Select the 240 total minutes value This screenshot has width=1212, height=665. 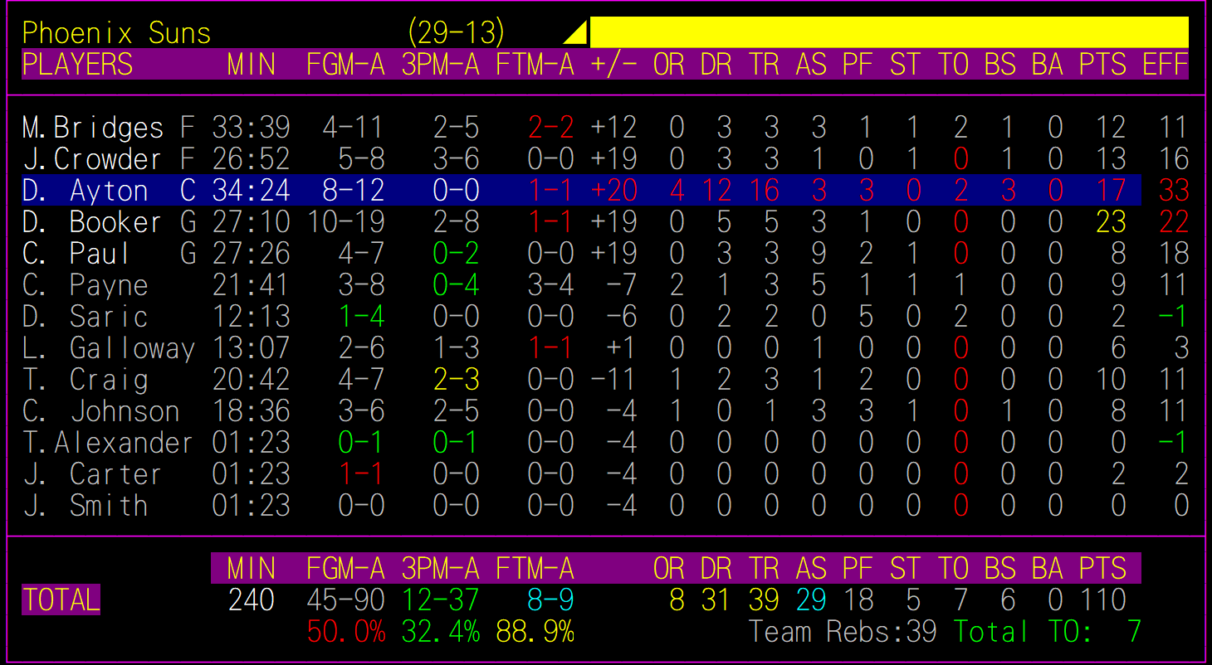tap(252, 600)
